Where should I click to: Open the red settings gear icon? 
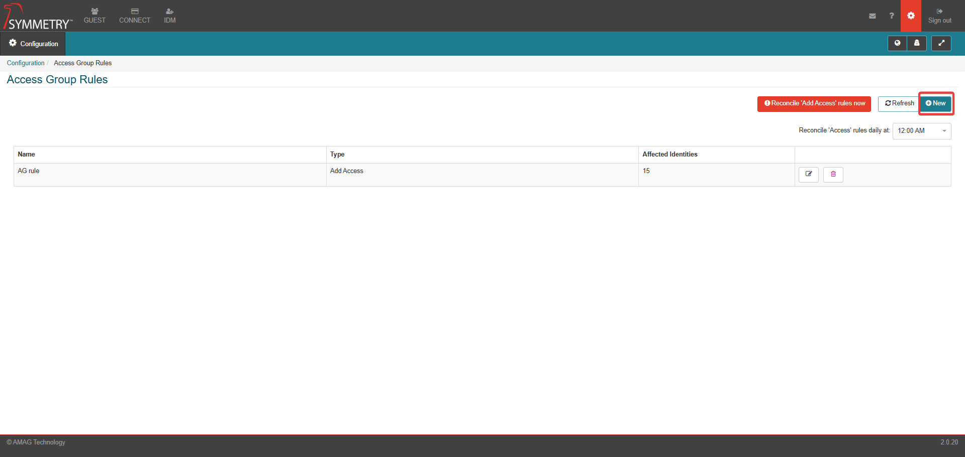911,16
